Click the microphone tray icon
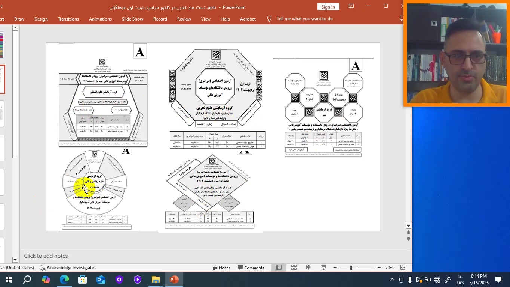The image size is (510, 287). (410, 280)
